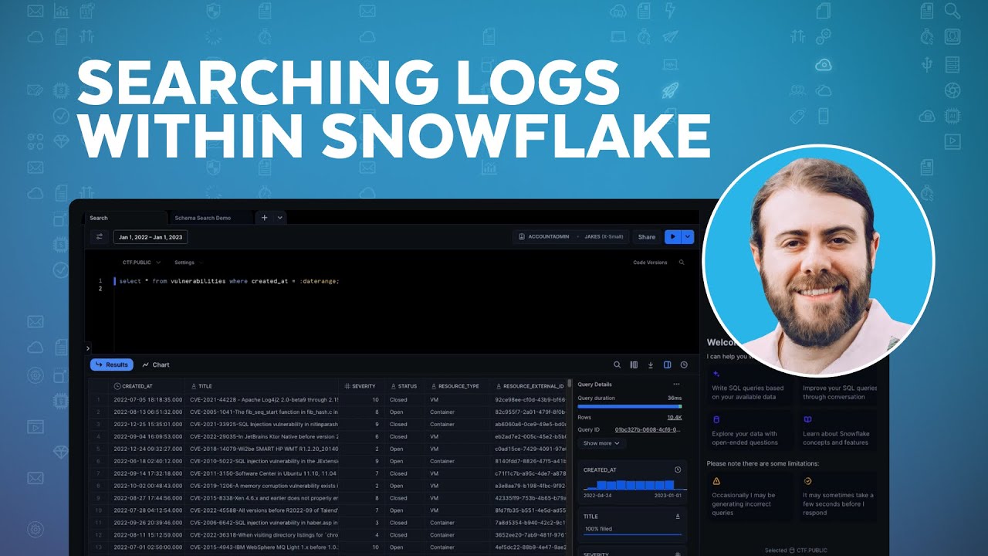Open the Query ID 01bc327b link

point(648,429)
